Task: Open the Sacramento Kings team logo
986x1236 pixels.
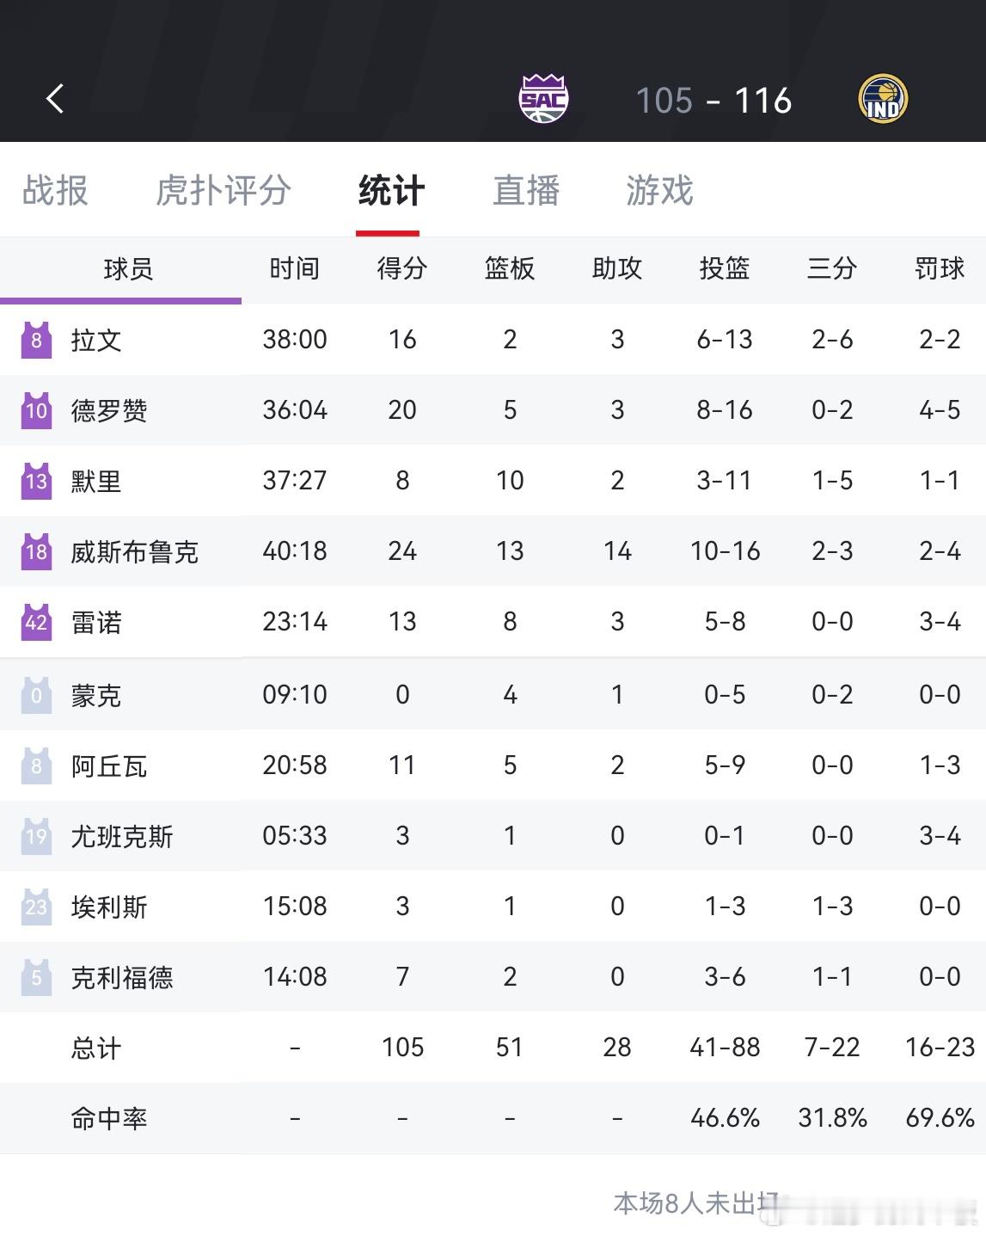Action: coord(543,98)
